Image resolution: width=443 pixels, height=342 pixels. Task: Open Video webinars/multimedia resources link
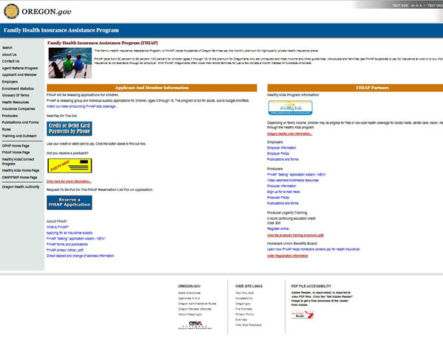[293, 180]
